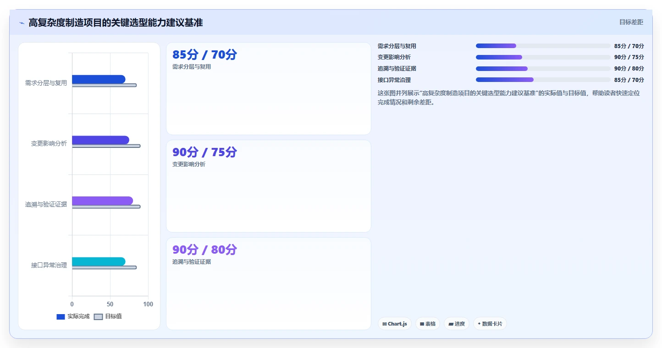This screenshot has width=662, height=348.
Task: Click the 变更影响分析 progress bar
Action: [x=543, y=57]
